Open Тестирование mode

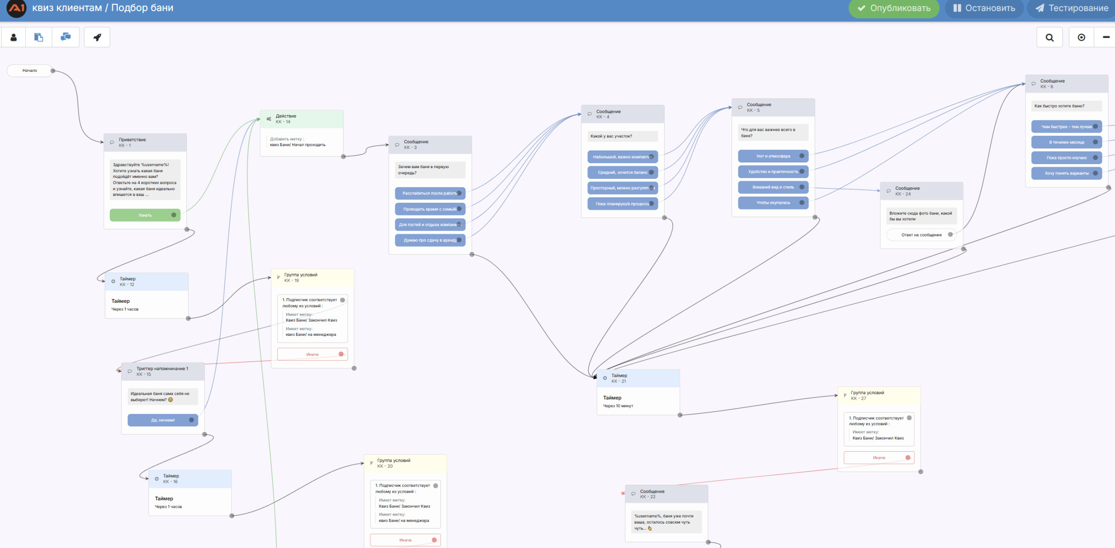1071,8
